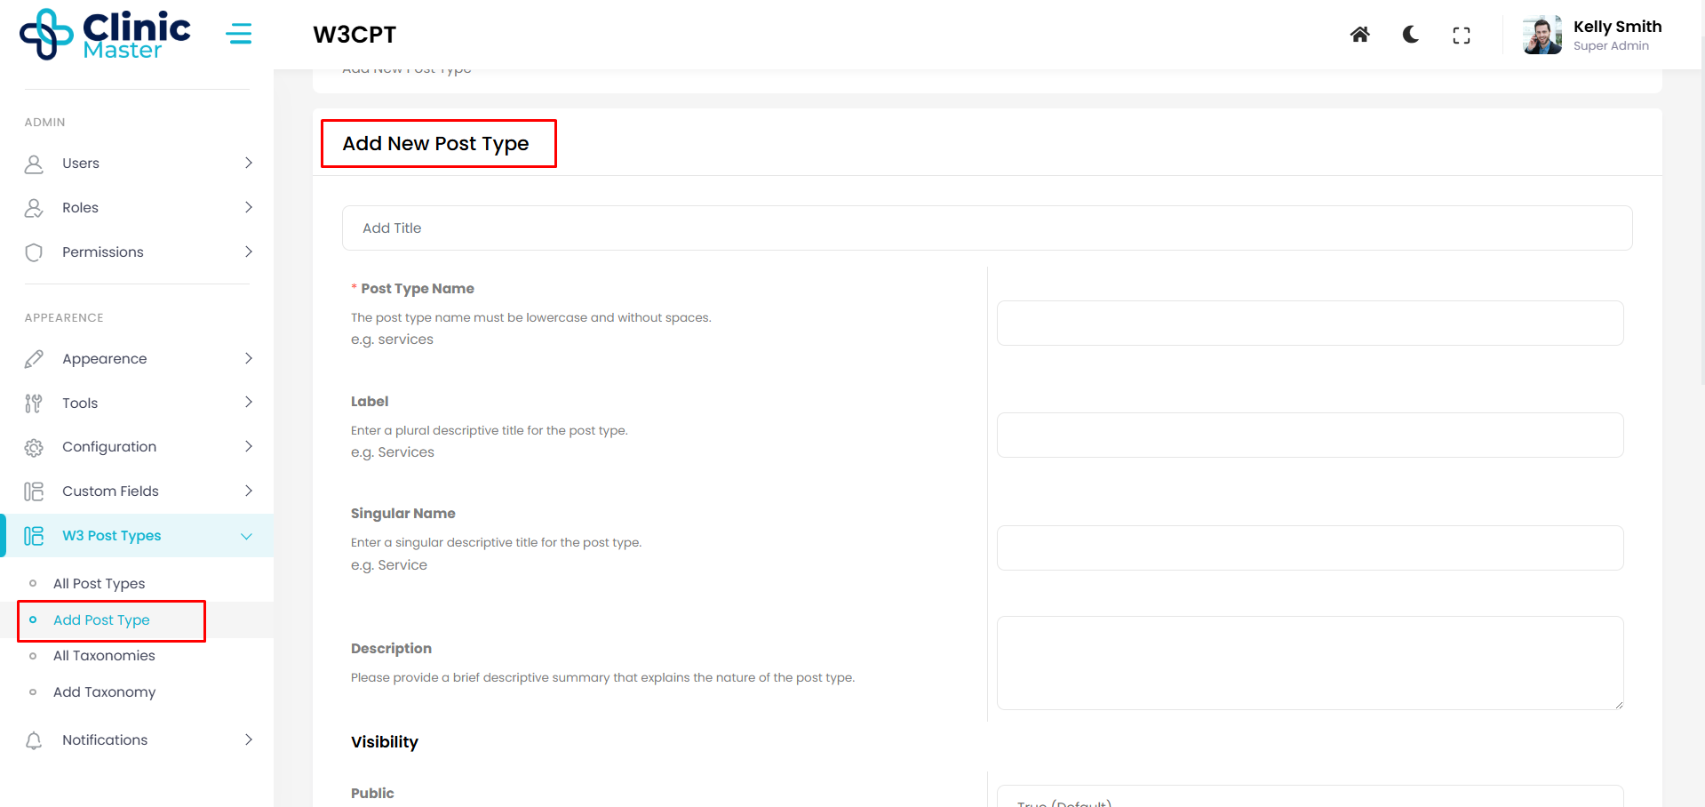1705x807 pixels.
Task: Click the Tools icon in sidebar
Action: click(34, 403)
